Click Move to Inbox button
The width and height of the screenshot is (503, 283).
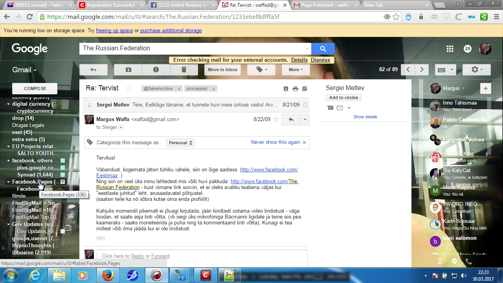click(223, 70)
